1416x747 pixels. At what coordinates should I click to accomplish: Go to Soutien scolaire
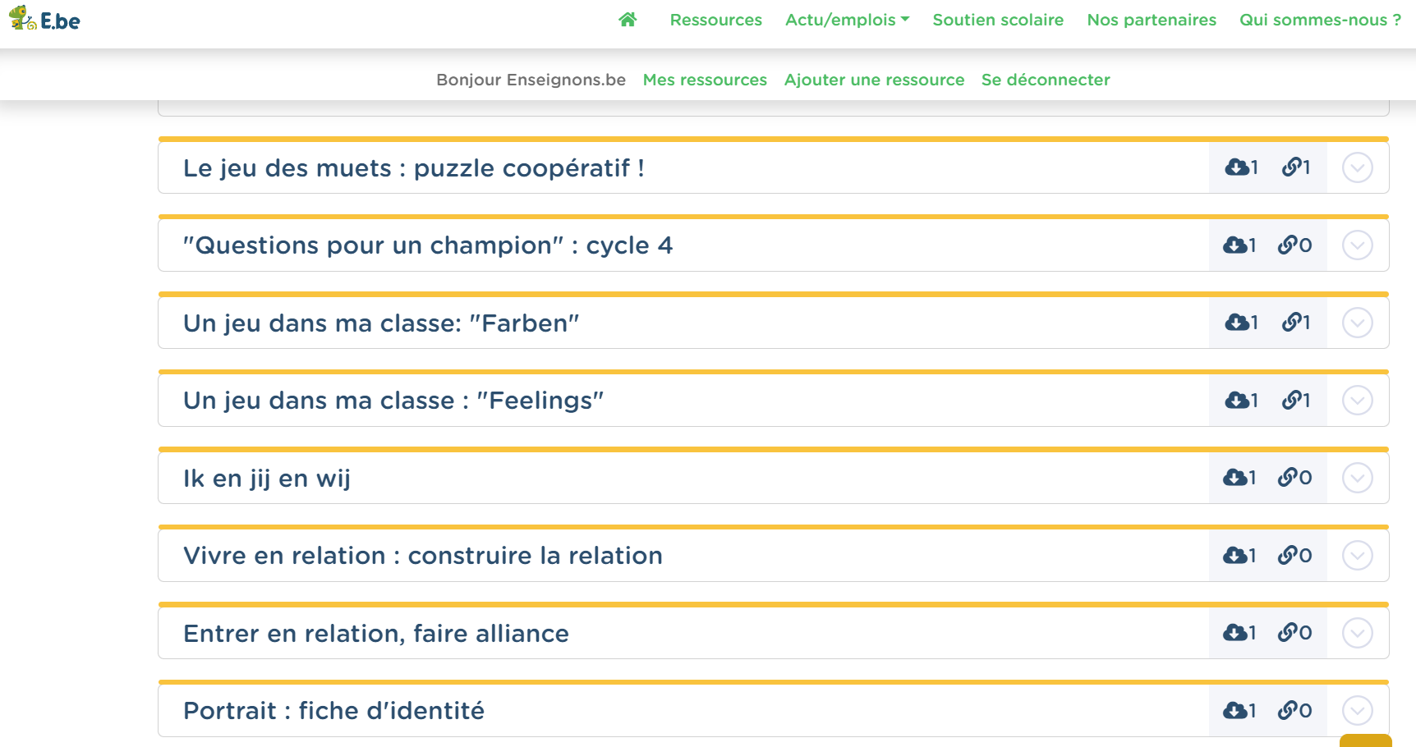click(x=997, y=20)
